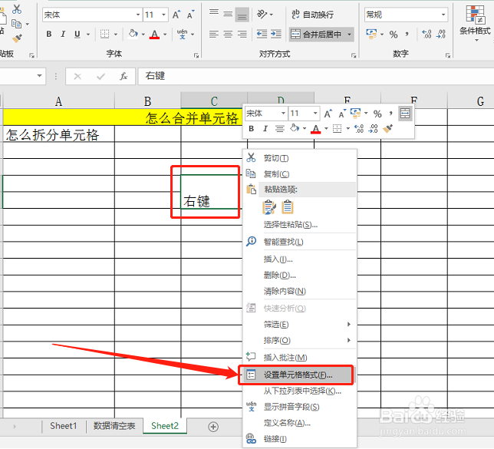Open the Name Box dropdown arrow
The height and width of the screenshot is (449, 494).
pos(39,76)
